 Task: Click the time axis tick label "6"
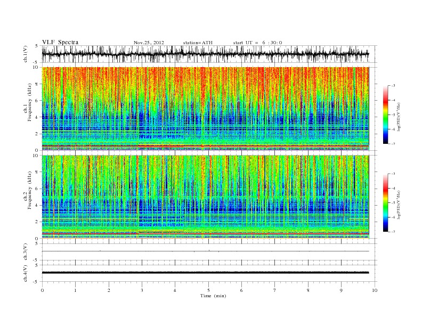[x=241, y=290]
